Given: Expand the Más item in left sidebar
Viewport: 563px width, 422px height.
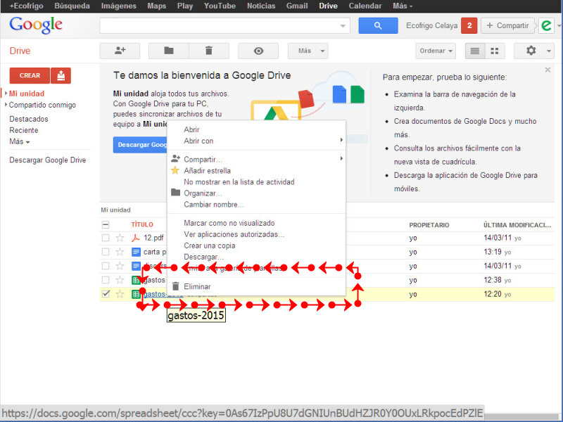Looking at the screenshot, I should click(20, 141).
